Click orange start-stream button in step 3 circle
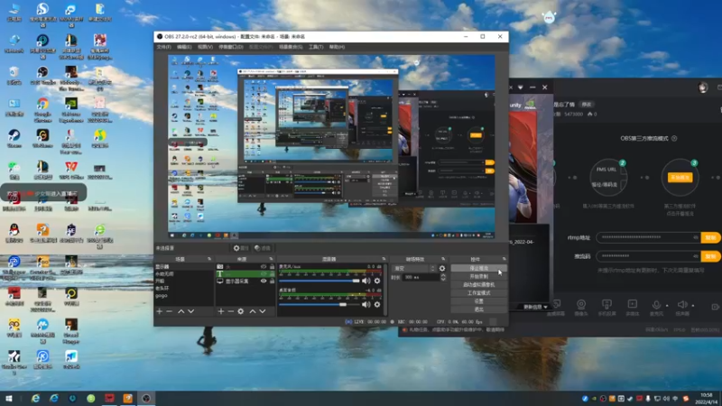The width and height of the screenshot is (722, 406). pyautogui.click(x=680, y=177)
